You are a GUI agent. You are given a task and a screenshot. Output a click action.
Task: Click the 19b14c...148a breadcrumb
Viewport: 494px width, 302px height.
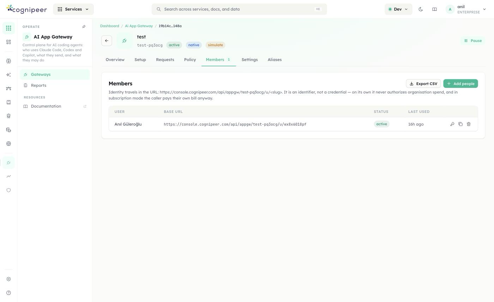click(x=170, y=26)
